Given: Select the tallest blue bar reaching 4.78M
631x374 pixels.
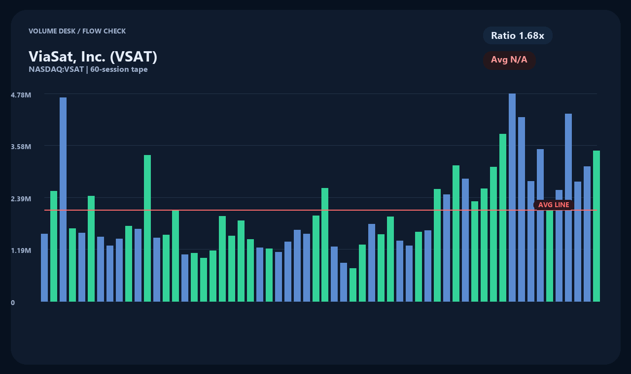Looking at the screenshot, I should [512, 197].
